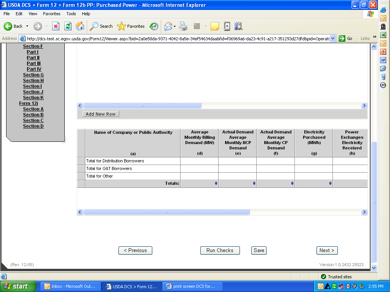Click upper table horizontal scrollbar left arrow

pos(80,106)
